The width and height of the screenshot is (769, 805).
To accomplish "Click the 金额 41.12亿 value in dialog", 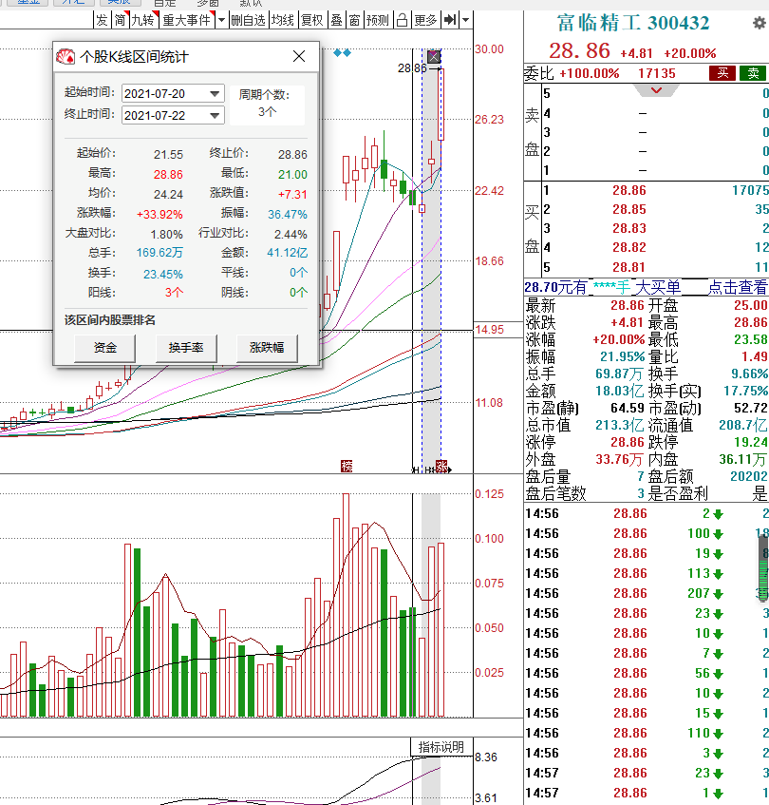I will (x=287, y=253).
